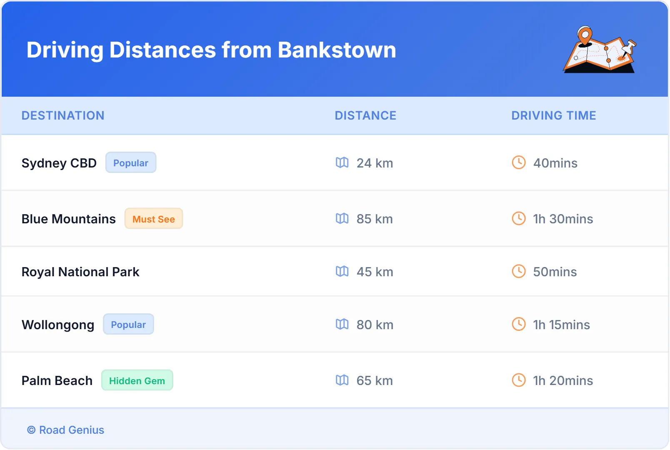The height and width of the screenshot is (450, 670).
Task: Click the 50mins driving time
Action: pos(555,272)
